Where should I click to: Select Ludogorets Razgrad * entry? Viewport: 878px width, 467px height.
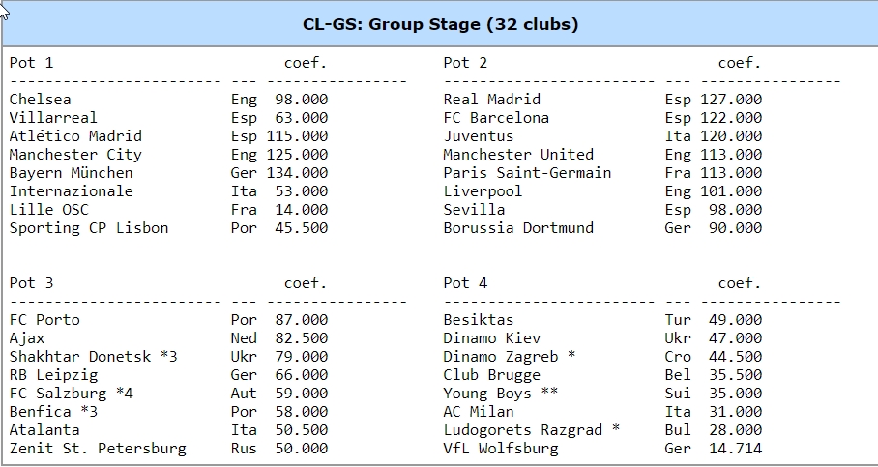point(532,430)
